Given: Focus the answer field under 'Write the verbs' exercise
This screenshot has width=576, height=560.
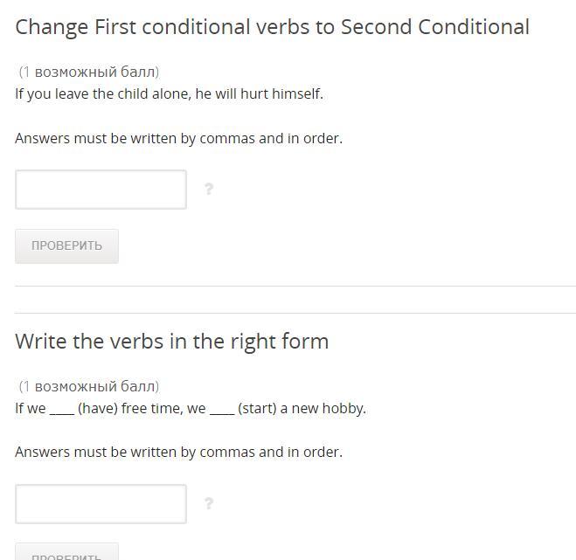Looking at the screenshot, I should 101,504.
